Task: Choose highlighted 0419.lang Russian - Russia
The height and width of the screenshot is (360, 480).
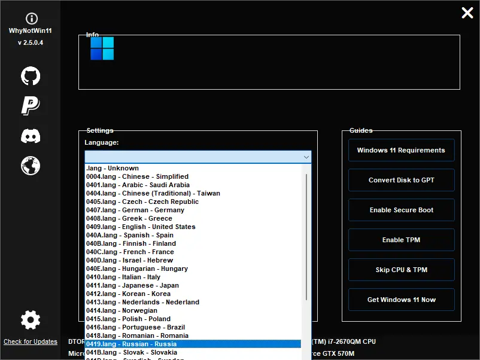Action: (x=193, y=344)
